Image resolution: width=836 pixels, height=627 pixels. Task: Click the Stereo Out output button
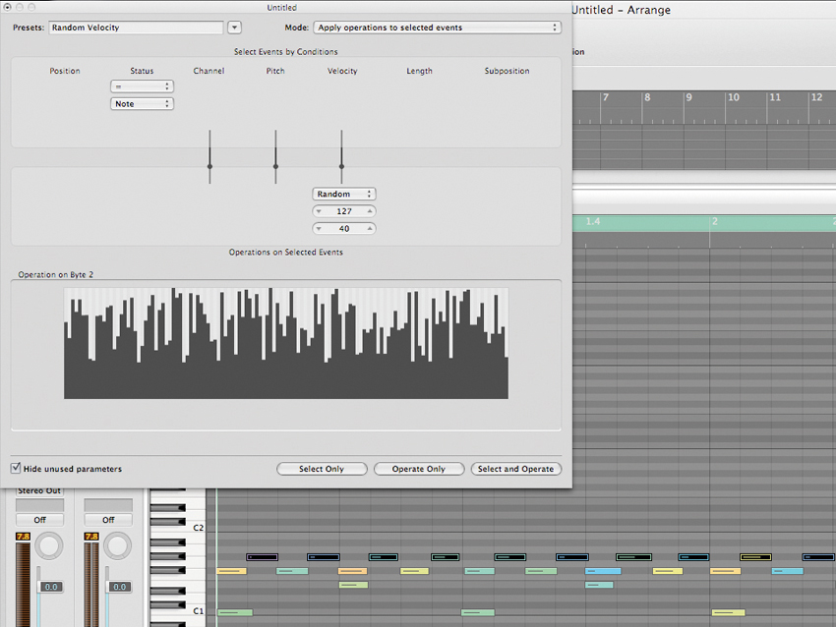pyautogui.click(x=39, y=491)
